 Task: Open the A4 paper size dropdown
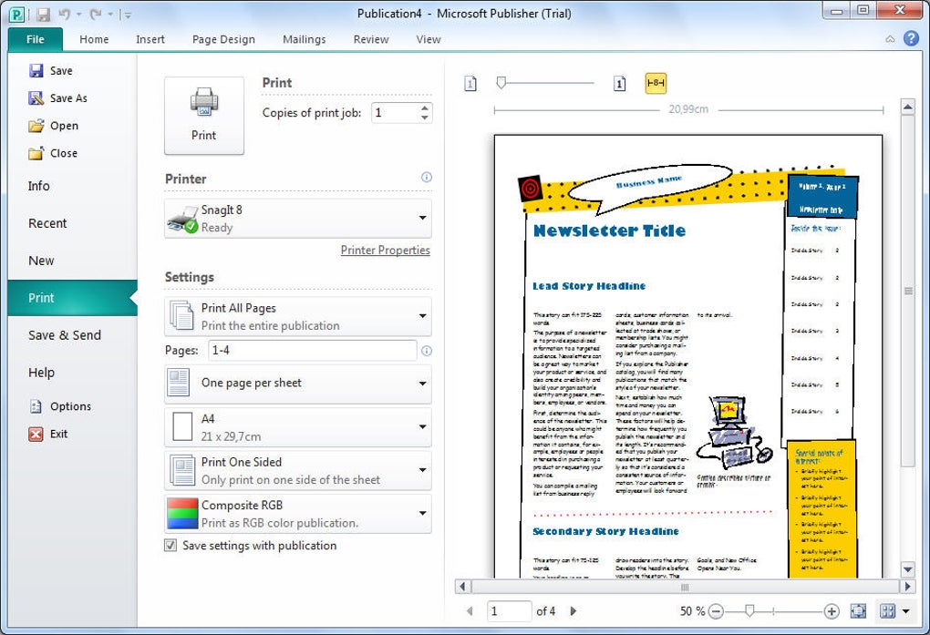(x=298, y=427)
